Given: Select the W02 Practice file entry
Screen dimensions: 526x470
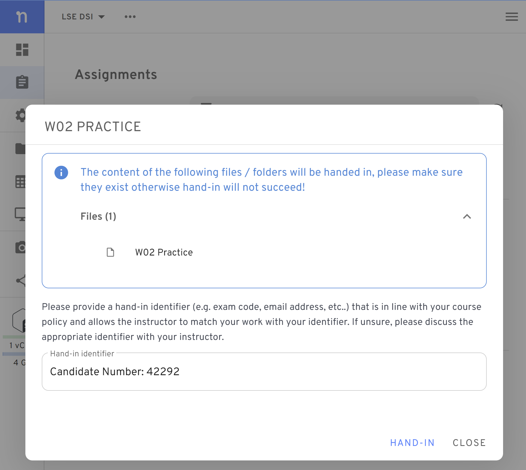Looking at the screenshot, I should click(164, 252).
